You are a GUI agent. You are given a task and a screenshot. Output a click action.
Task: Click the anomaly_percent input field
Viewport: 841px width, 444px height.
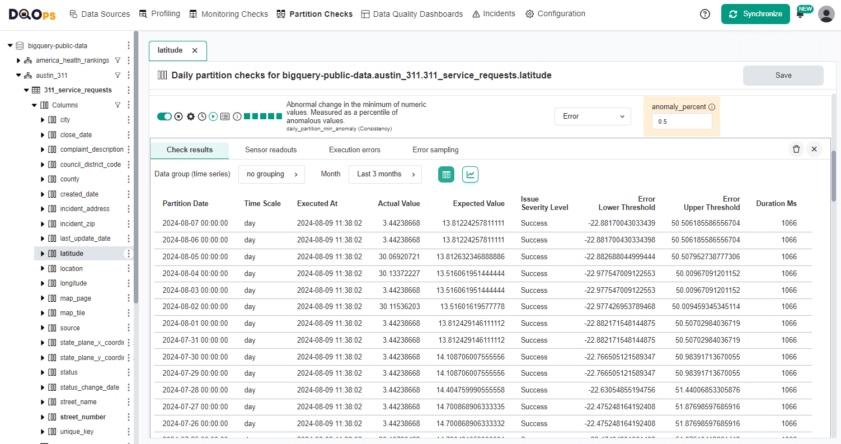[x=682, y=121]
